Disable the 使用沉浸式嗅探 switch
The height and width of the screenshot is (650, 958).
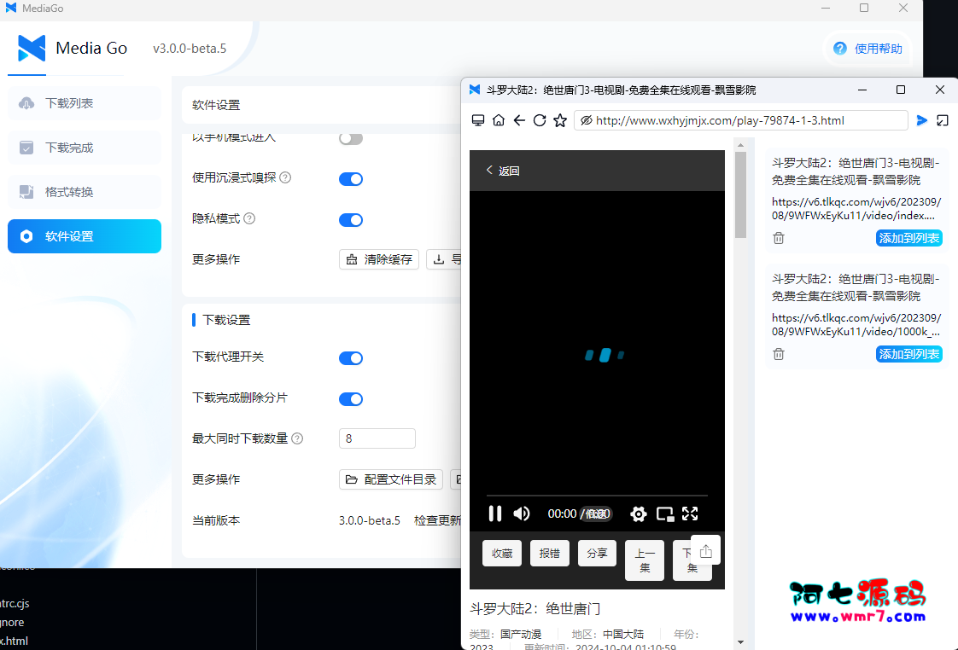351,179
